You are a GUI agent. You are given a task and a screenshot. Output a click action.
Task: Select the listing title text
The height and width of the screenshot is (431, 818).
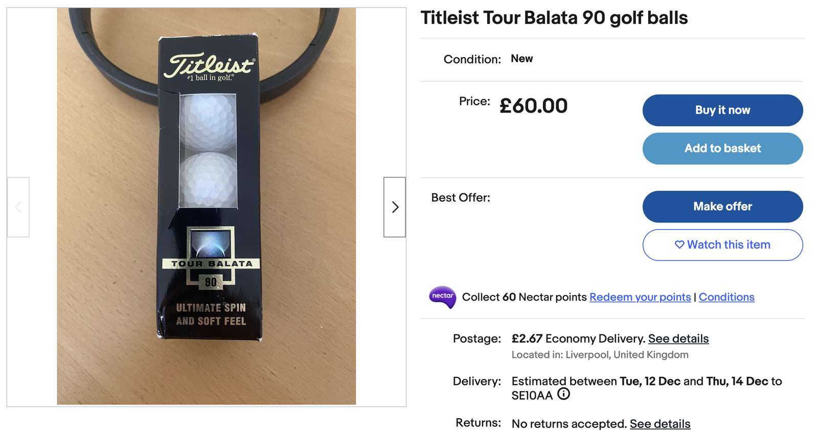[554, 17]
